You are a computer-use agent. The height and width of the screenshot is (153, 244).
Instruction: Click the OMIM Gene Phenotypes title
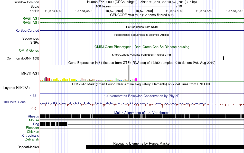click(142, 47)
